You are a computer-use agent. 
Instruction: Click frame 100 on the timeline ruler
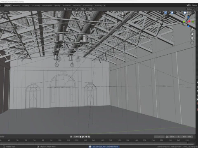tap(60, 140)
